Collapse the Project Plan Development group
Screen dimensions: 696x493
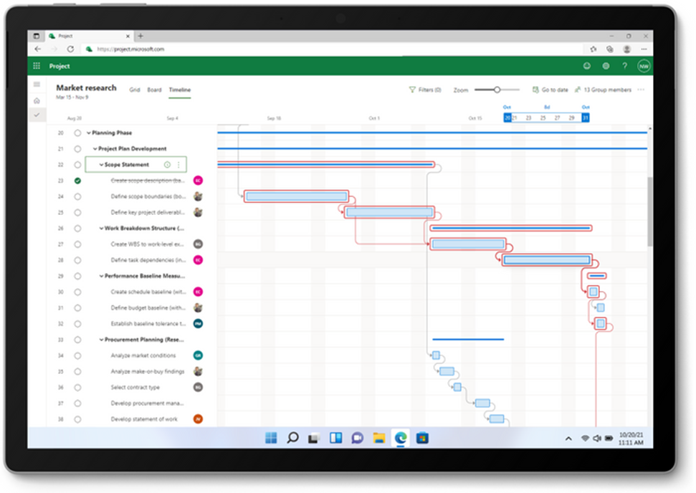[95, 148]
